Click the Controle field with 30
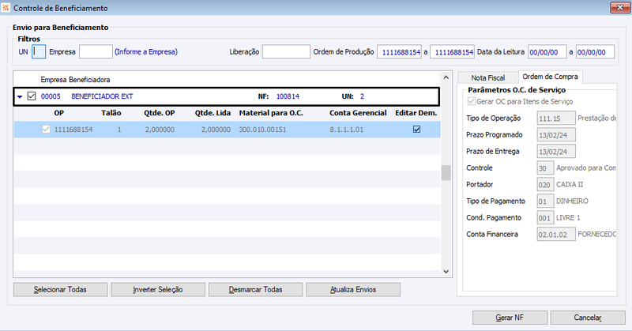The height and width of the screenshot is (331, 632). tap(545, 167)
